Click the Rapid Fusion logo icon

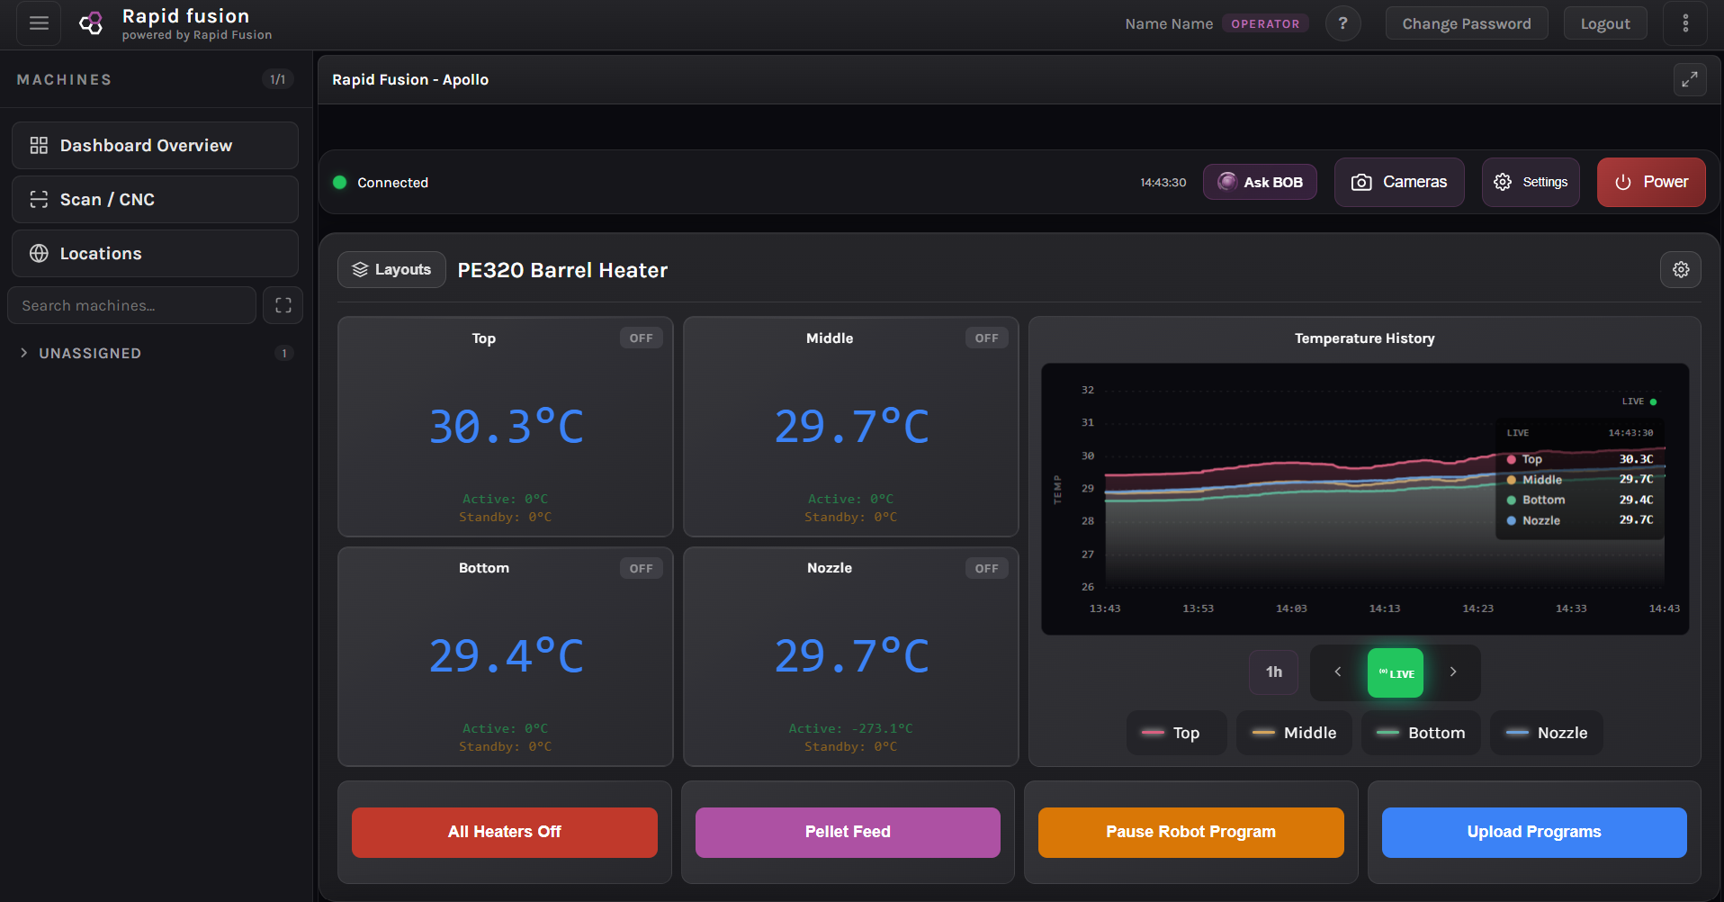point(91,23)
